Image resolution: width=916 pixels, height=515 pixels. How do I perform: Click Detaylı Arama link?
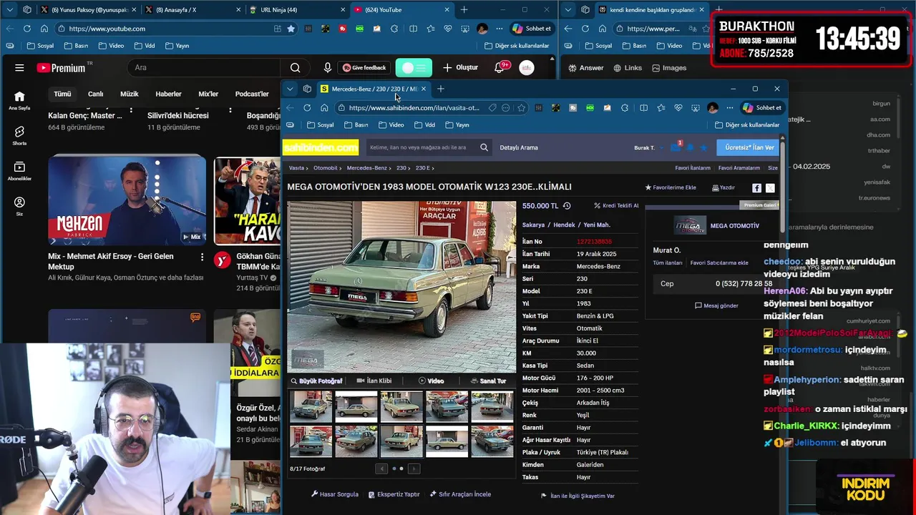click(519, 147)
